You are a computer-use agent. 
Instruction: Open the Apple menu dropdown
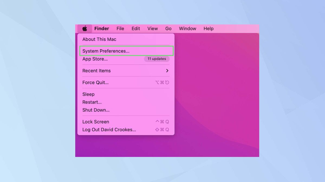click(85, 28)
